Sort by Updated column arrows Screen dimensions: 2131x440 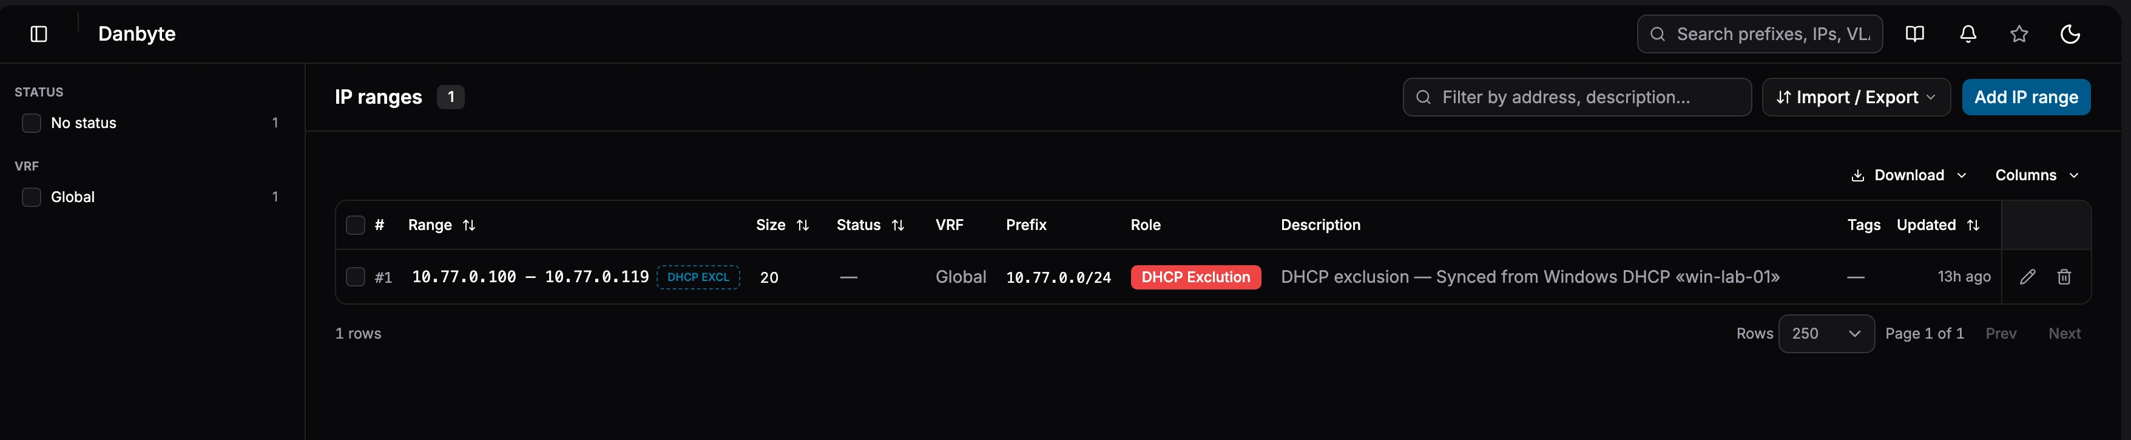(x=1973, y=225)
